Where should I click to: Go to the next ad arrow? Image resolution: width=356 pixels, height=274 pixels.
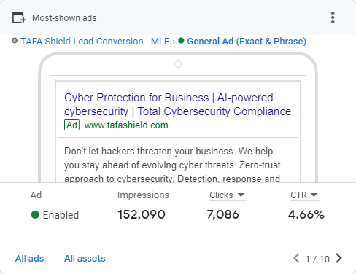tap(338, 258)
